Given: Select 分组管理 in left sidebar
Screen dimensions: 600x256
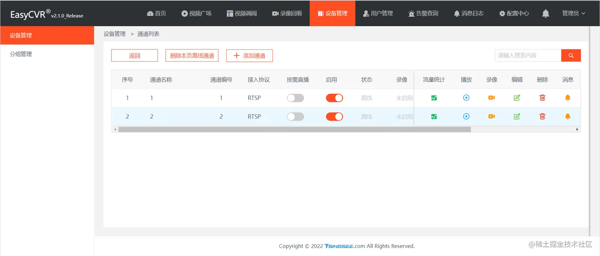Looking at the screenshot, I should coord(47,54).
